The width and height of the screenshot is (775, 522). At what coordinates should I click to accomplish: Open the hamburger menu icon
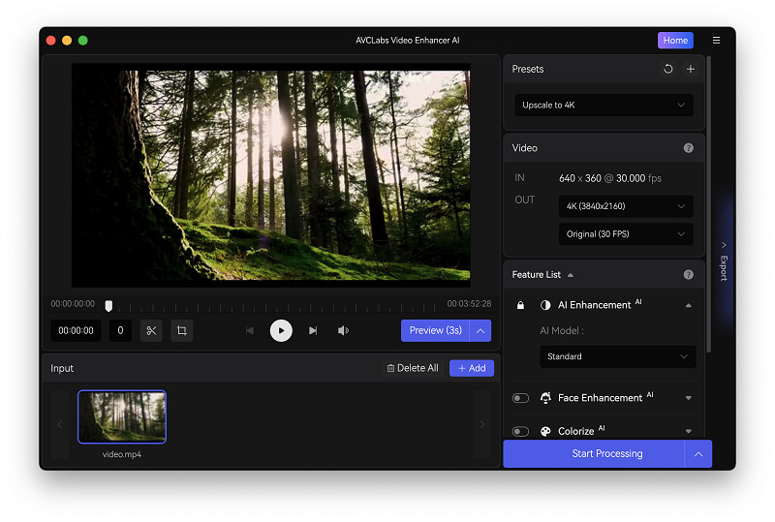coord(716,41)
